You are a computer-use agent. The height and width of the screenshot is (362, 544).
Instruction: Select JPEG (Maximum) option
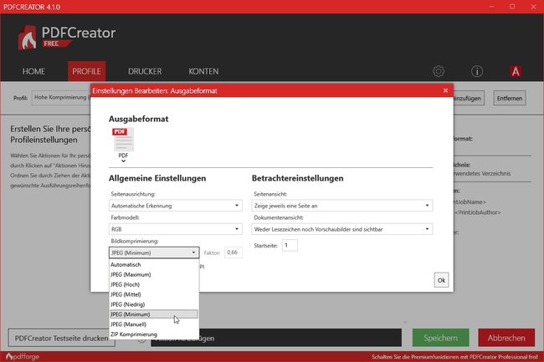pyautogui.click(x=154, y=275)
